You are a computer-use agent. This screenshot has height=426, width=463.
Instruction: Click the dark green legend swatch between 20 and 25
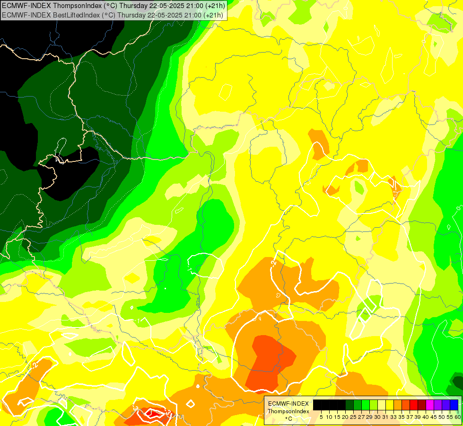click(349, 405)
